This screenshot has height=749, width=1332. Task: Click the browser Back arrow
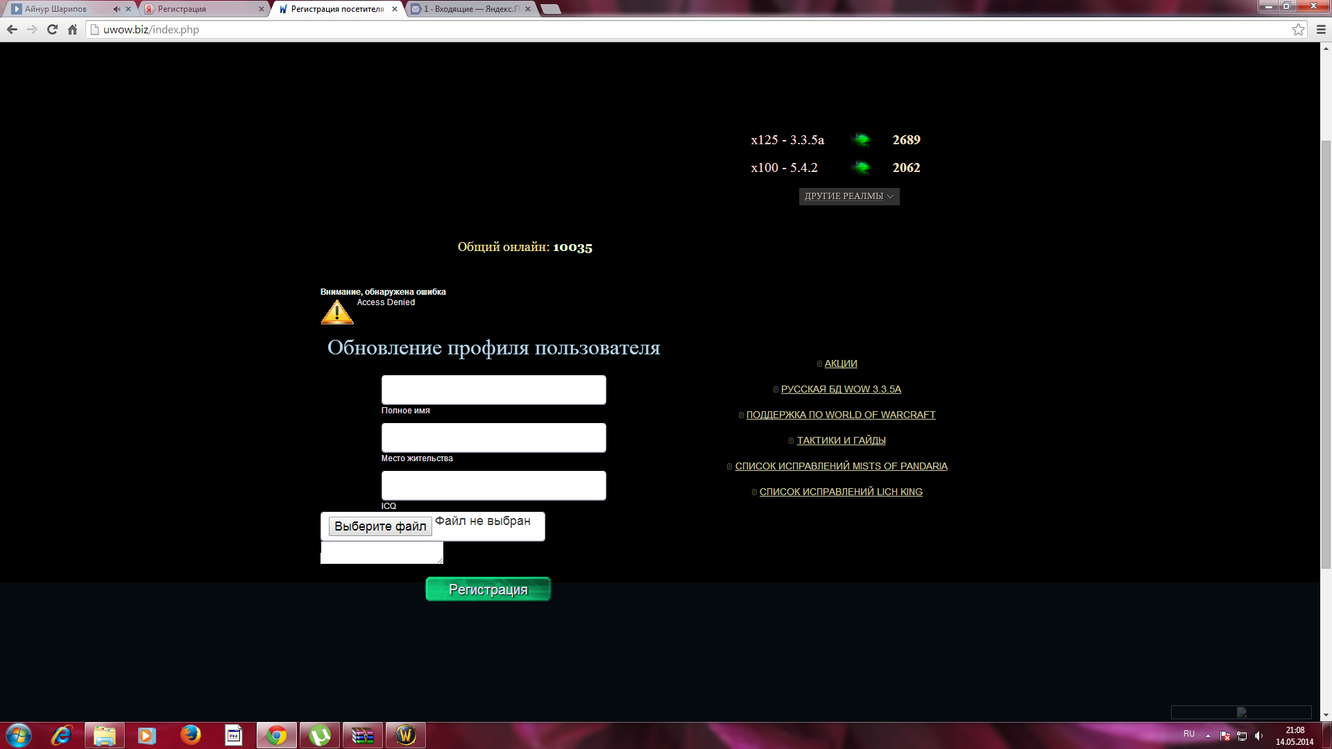point(12,29)
